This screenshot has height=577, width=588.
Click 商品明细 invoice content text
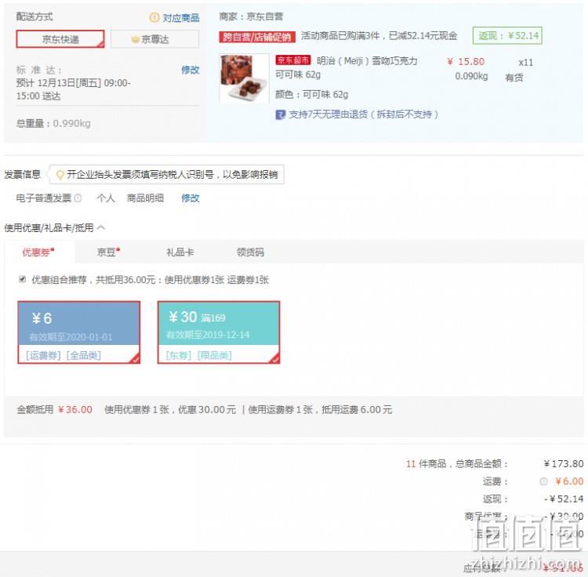(x=145, y=198)
